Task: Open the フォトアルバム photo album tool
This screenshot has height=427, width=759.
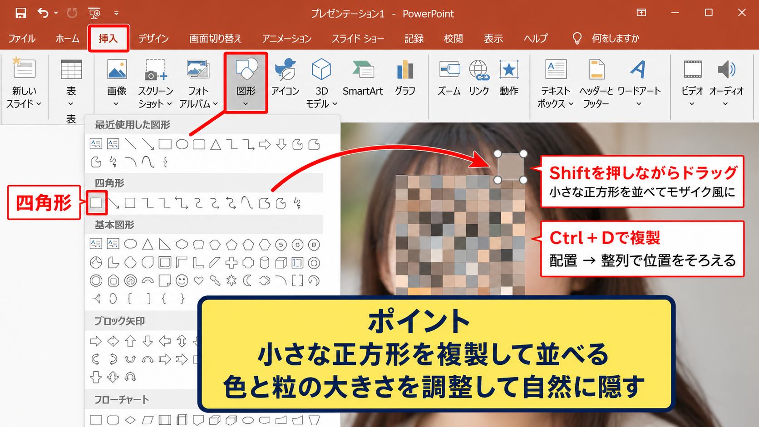Action: tap(198, 83)
